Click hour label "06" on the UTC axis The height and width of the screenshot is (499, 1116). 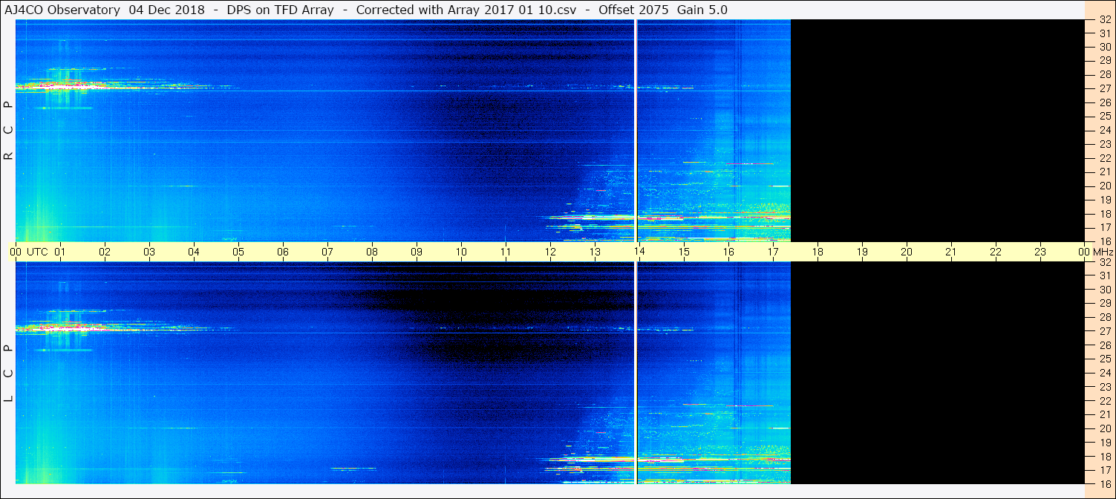click(283, 252)
